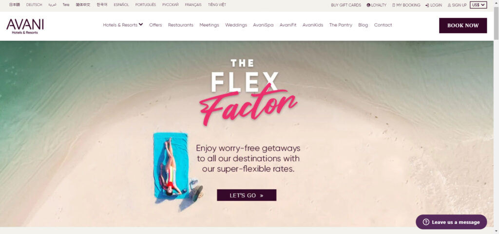This screenshot has width=499, height=234.
Task: Click the question mark chat icon
Action: (426, 222)
